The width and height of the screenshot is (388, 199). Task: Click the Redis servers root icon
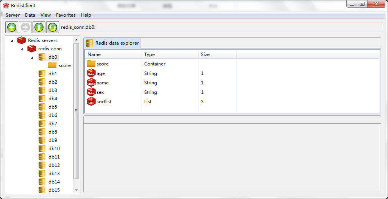pyautogui.click(x=22, y=40)
